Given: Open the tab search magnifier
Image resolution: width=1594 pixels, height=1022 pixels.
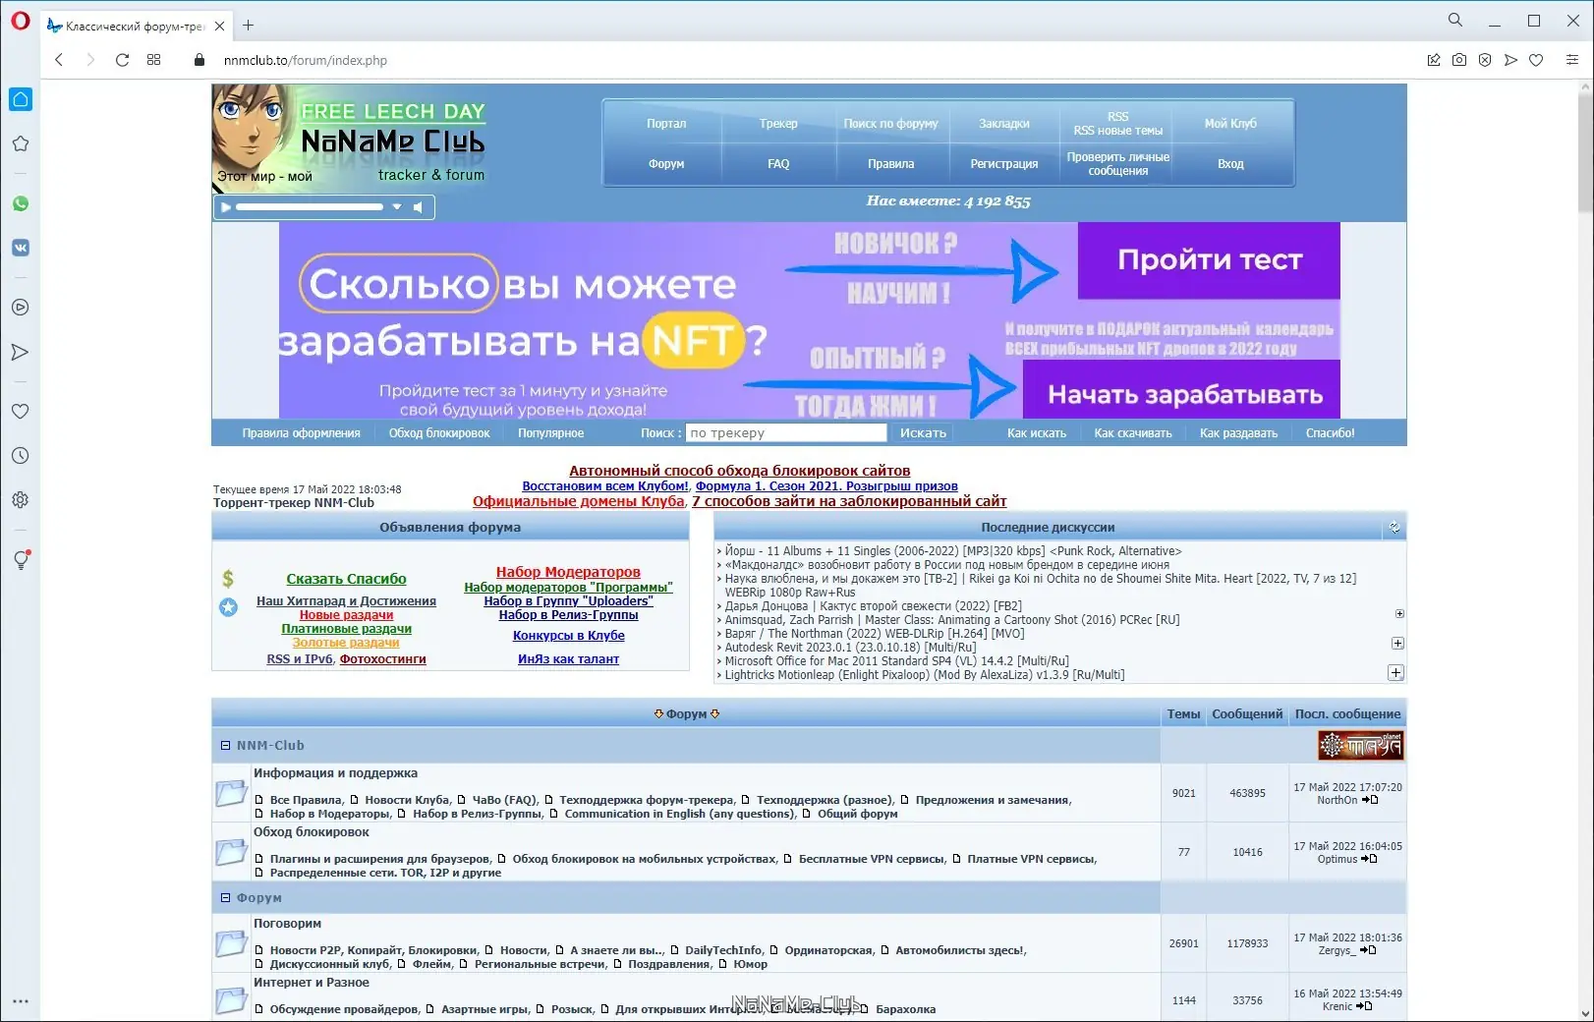Looking at the screenshot, I should [1455, 20].
